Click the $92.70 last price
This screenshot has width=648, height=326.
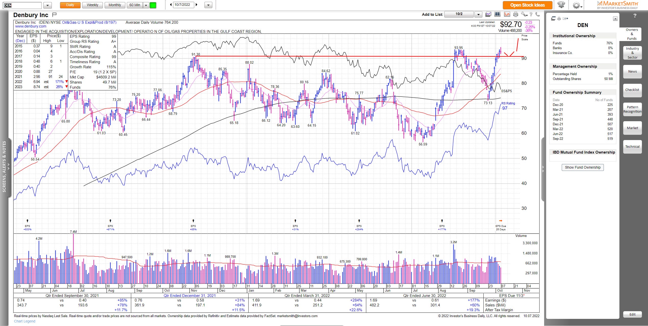pyautogui.click(x=511, y=24)
